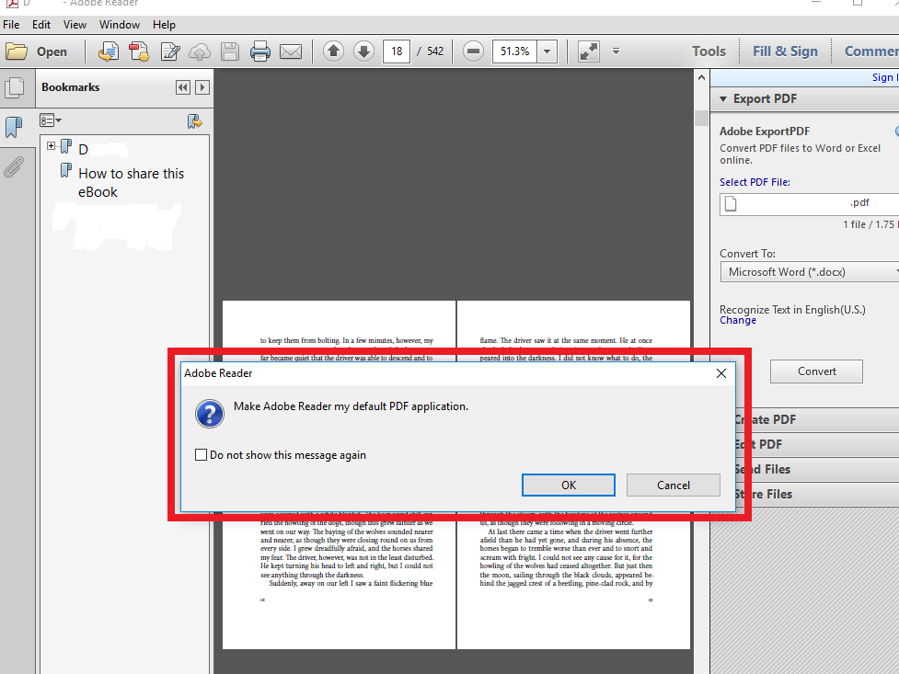899x674 pixels.
Task: Expand the Store Files section
Action: point(817,494)
